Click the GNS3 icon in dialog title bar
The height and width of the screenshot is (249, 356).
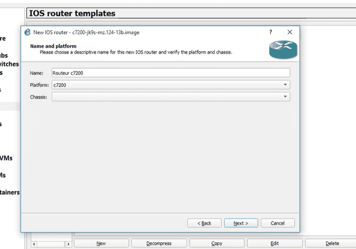click(x=27, y=32)
